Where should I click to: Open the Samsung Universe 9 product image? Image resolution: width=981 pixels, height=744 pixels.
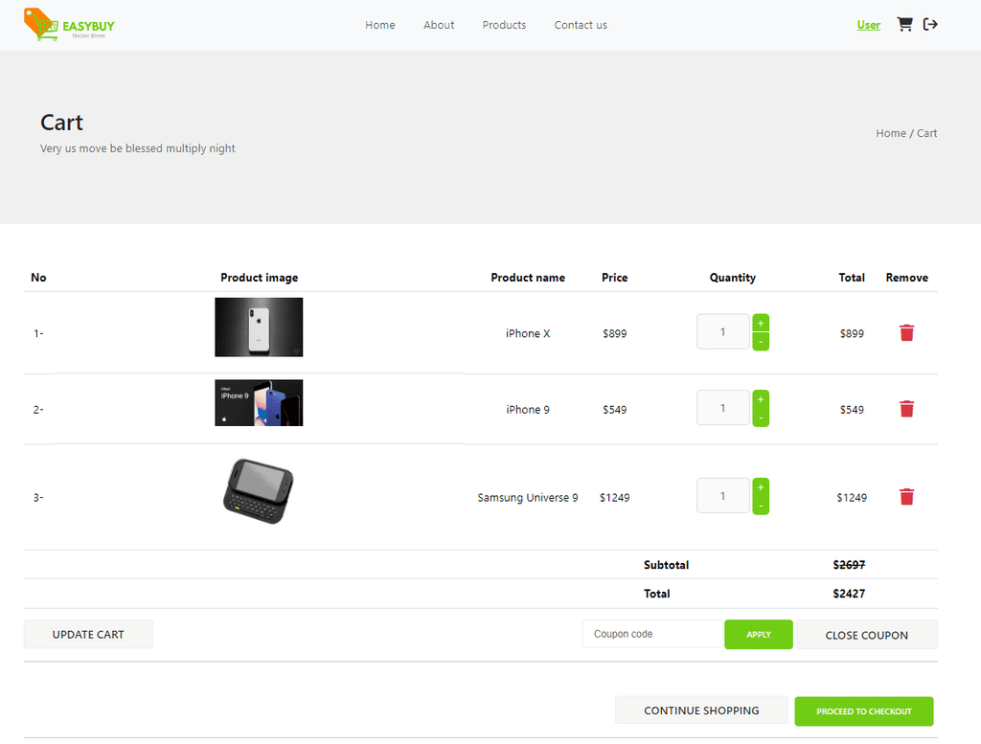[x=259, y=491]
